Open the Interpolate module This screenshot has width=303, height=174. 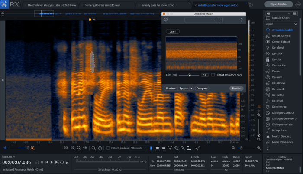(x=279, y=131)
